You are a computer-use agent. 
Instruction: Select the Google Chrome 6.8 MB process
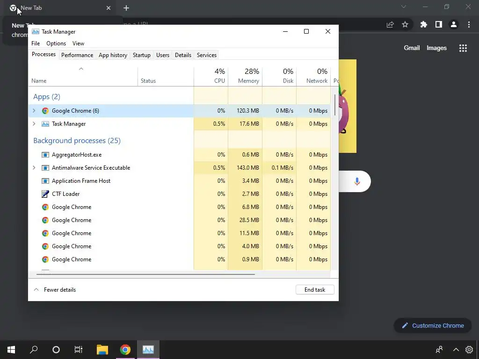click(179, 207)
